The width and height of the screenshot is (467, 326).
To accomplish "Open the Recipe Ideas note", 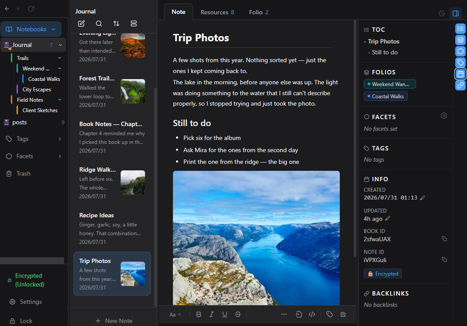I will (112, 228).
